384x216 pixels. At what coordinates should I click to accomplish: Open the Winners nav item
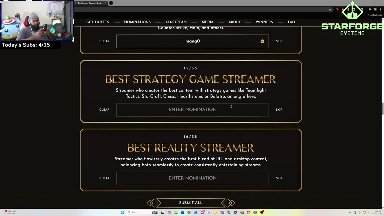(x=264, y=22)
